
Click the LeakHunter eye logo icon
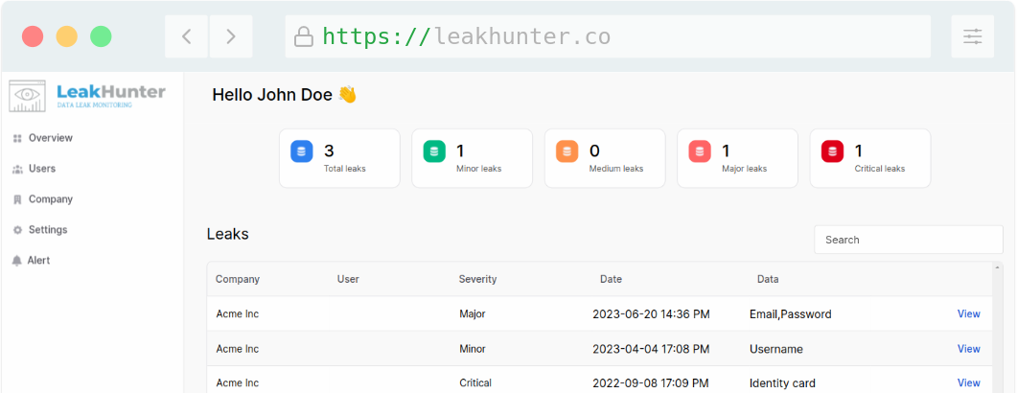pos(27,96)
